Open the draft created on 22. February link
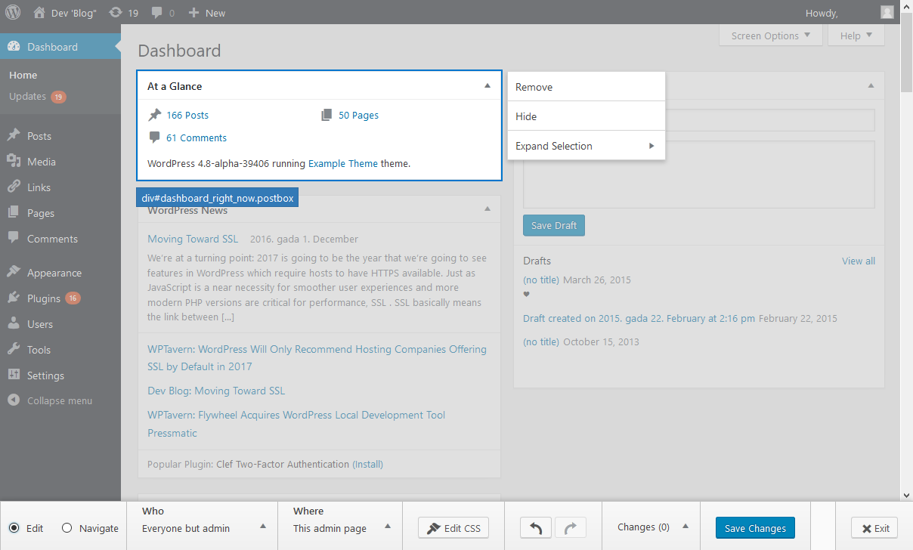This screenshot has height=550, width=913. coord(639,318)
